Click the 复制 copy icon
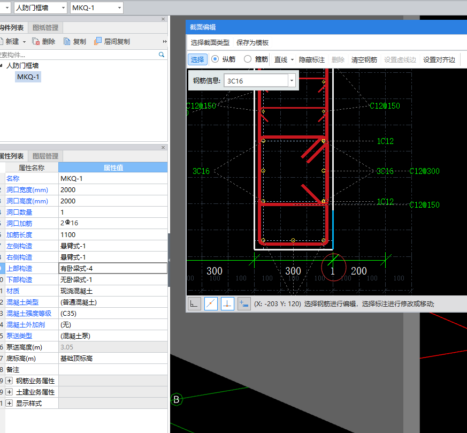This screenshot has height=433, width=467. click(67, 41)
